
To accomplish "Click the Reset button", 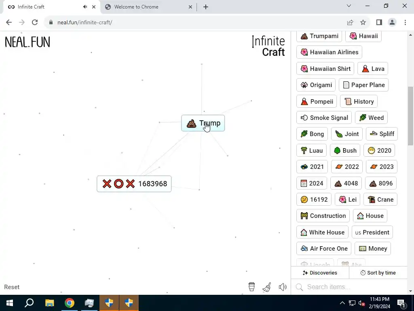I will click(12, 287).
